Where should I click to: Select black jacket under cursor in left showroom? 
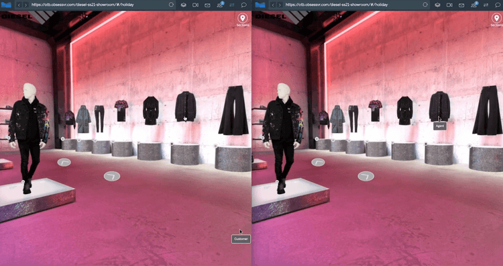click(185, 107)
